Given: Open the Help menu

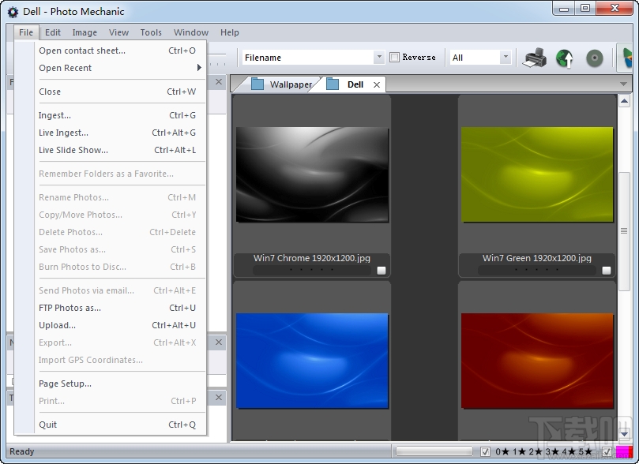Looking at the screenshot, I should click(x=229, y=32).
